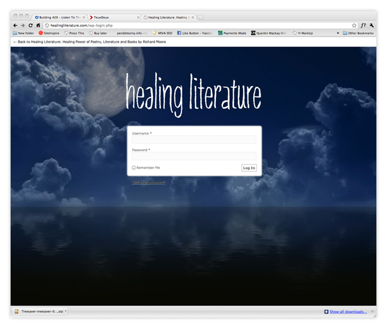This screenshot has height=328, width=387.
Task: Open the wrench settings menu
Action: click(x=371, y=25)
